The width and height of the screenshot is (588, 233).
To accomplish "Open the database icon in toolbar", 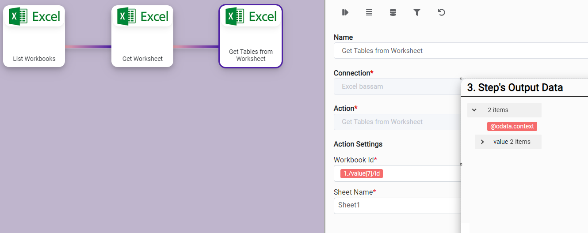I will pos(393,12).
